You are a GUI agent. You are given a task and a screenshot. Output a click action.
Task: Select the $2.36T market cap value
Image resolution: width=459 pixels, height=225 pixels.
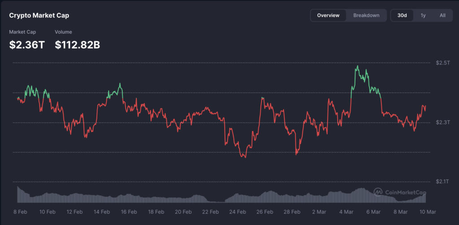click(x=26, y=44)
